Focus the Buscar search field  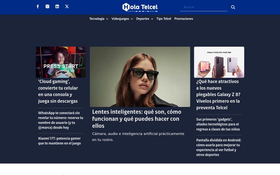point(203,7)
